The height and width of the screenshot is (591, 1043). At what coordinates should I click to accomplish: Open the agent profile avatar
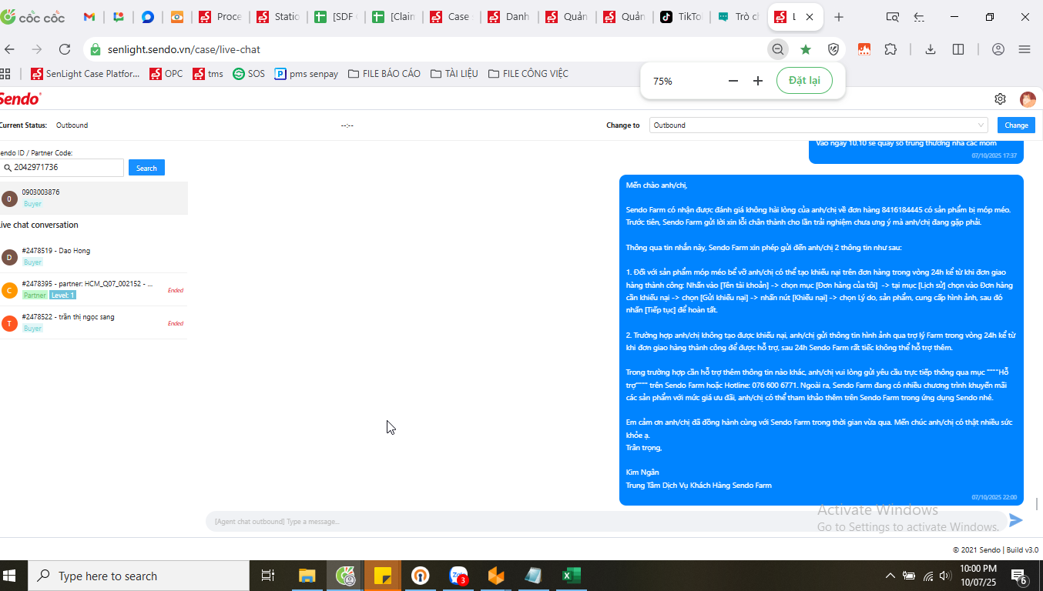tap(1028, 99)
